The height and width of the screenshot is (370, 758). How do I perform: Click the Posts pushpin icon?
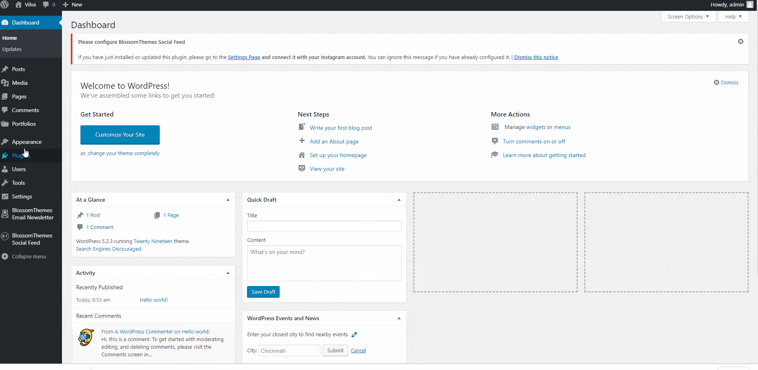click(5, 69)
